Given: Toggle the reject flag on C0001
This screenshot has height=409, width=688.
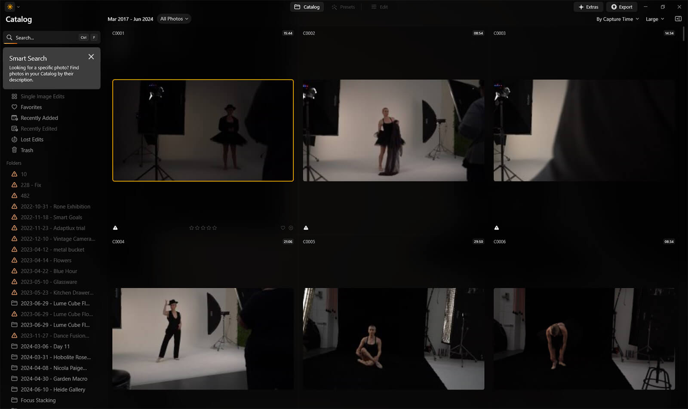Looking at the screenshot, I should point(291,228).
